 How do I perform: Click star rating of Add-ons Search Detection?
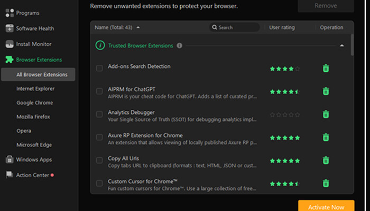[285, 69]
